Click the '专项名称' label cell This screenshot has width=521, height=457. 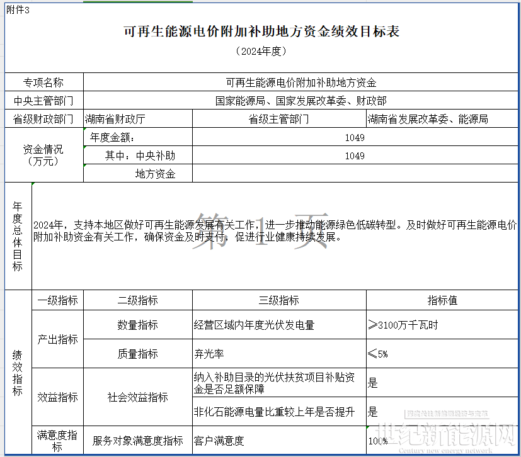pyautogui.click(x=44, y=82)
